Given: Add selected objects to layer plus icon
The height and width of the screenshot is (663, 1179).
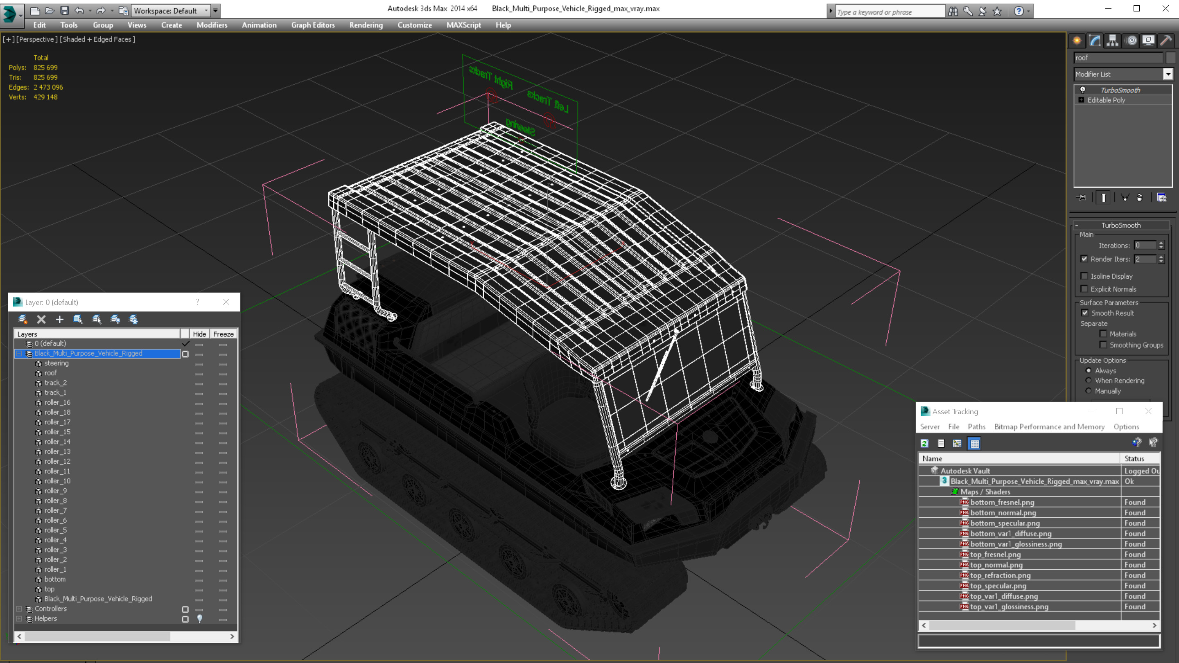Looking at the screenshot, I should click(59, 319).
